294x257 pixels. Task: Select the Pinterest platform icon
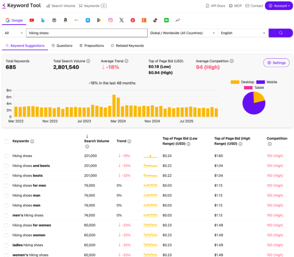pyautogui.click(x=133, y=20)
